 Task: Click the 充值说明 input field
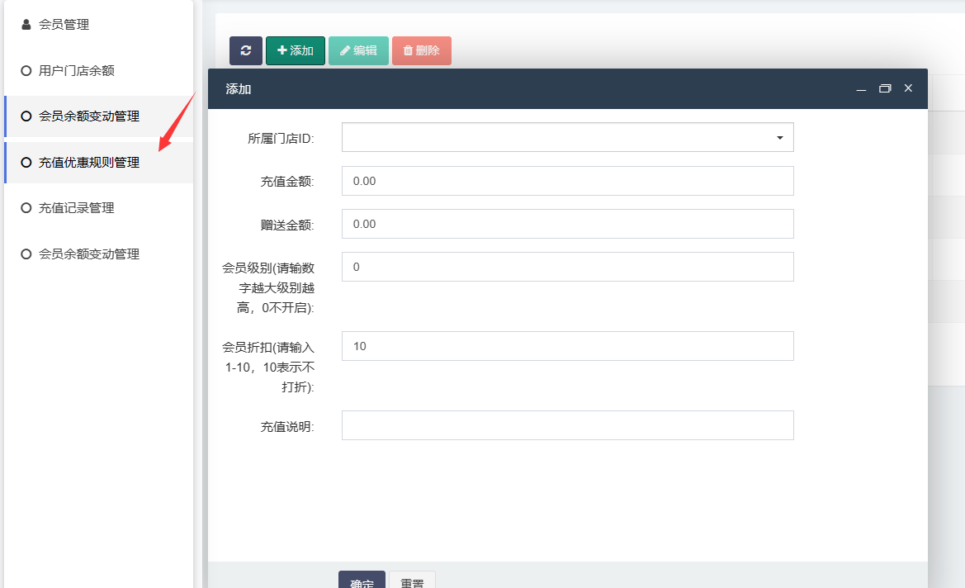pyautogui.click(x=567, y=425)
